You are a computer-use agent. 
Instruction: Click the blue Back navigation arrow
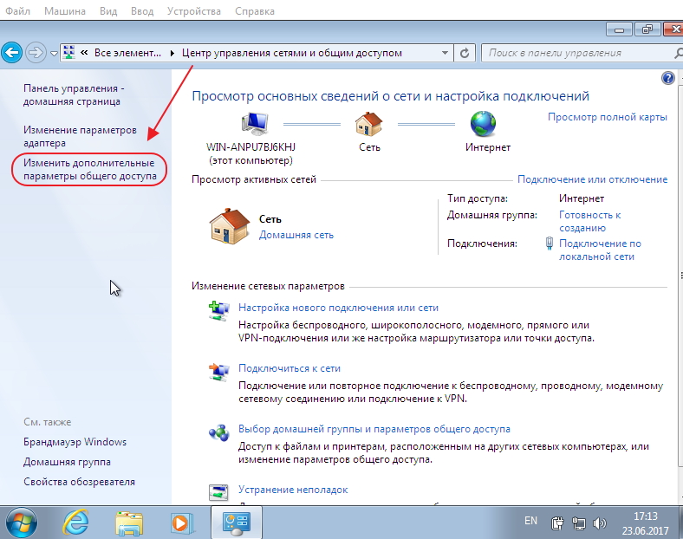(x=12, y=53)
